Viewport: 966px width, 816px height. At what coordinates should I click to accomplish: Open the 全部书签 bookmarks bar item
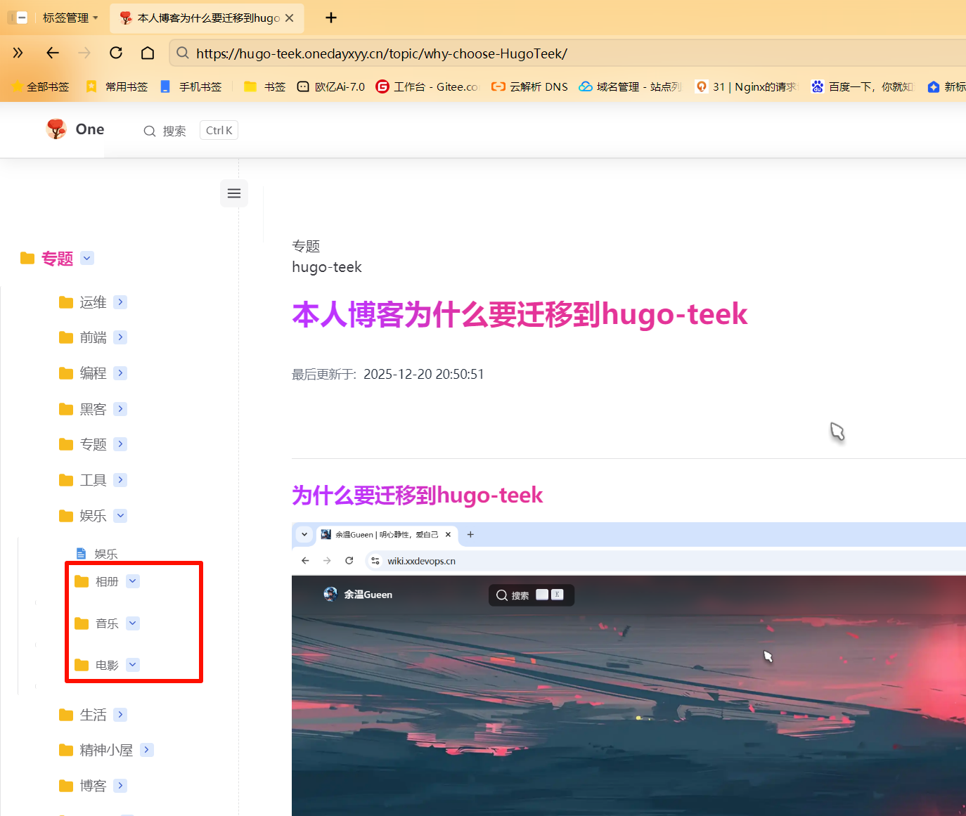[x=41, y=86]
